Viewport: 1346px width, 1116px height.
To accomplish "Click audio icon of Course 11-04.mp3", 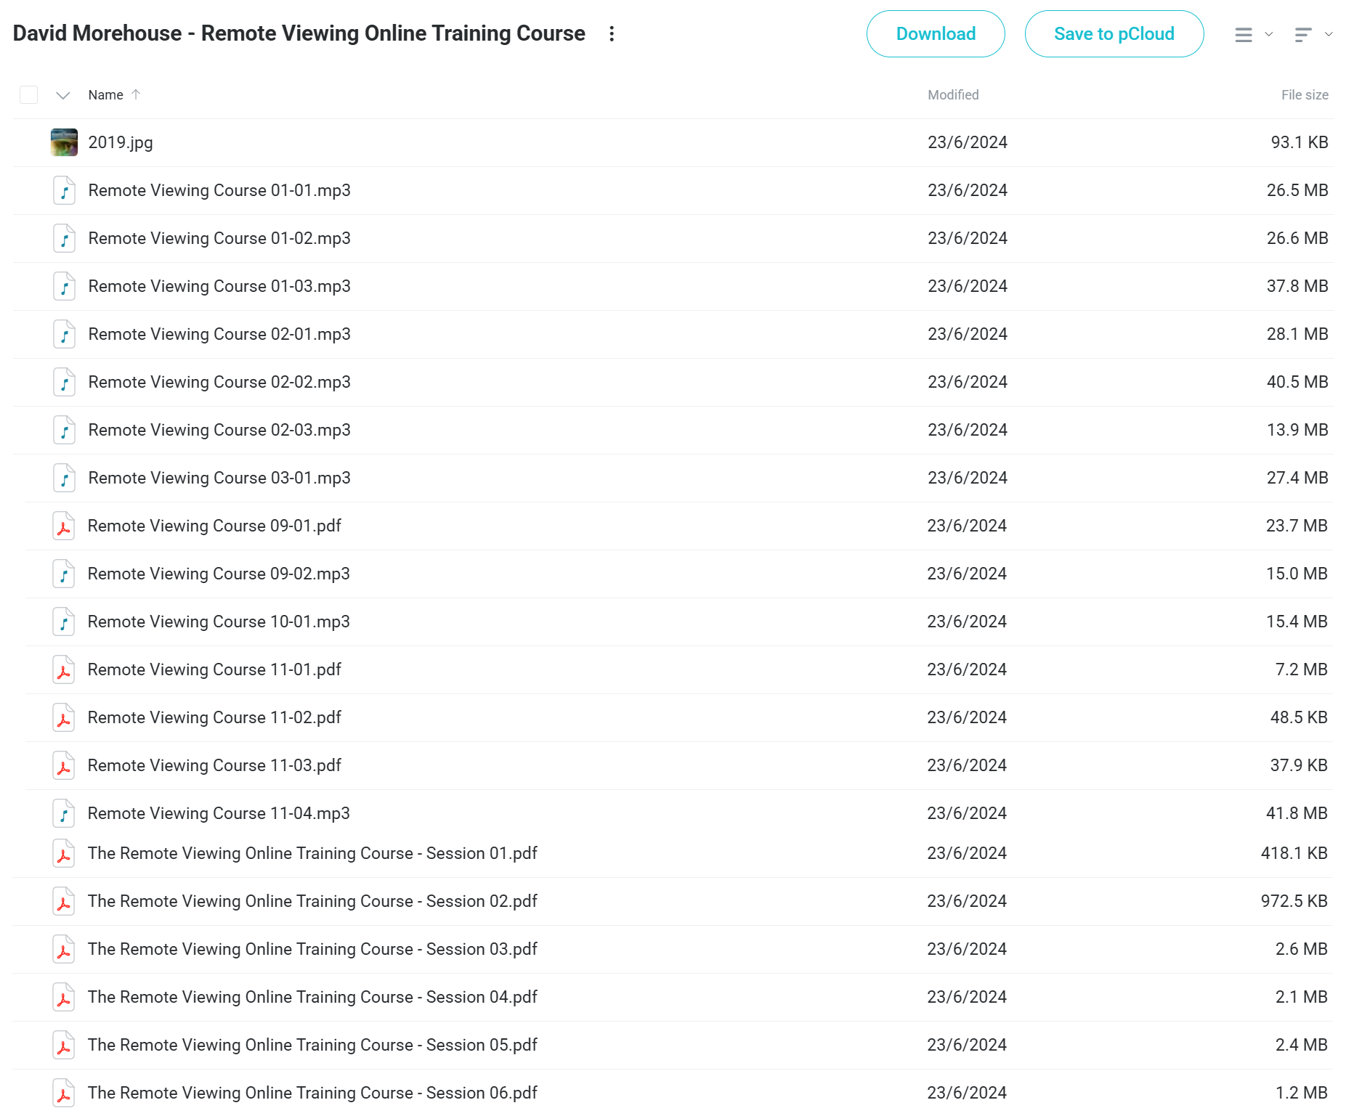I will pos(64,813).
